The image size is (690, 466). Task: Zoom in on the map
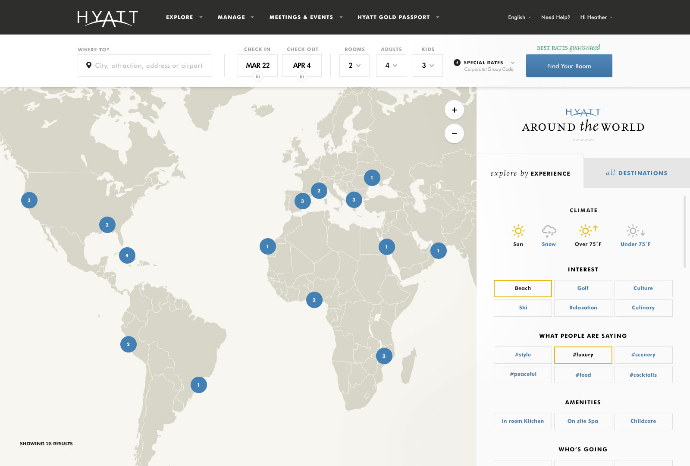click(x=454, y=110)
